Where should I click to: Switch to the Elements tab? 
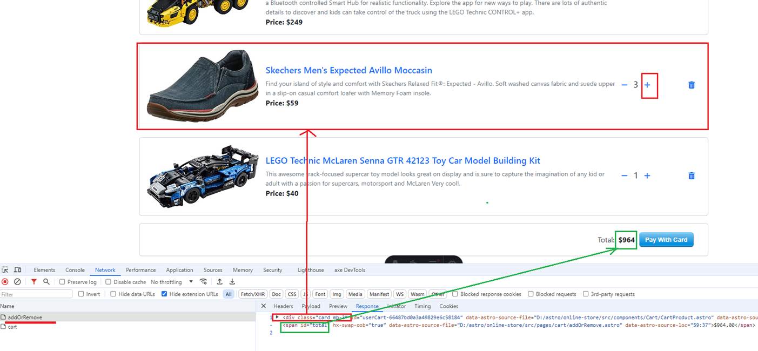[x=44, y=270]
